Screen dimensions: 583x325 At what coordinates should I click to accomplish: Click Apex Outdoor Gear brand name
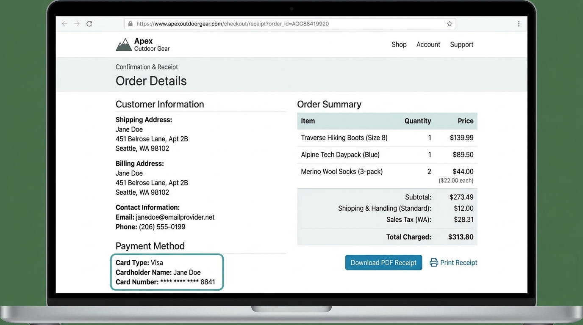pyautogui.click(x=152, y=44)
